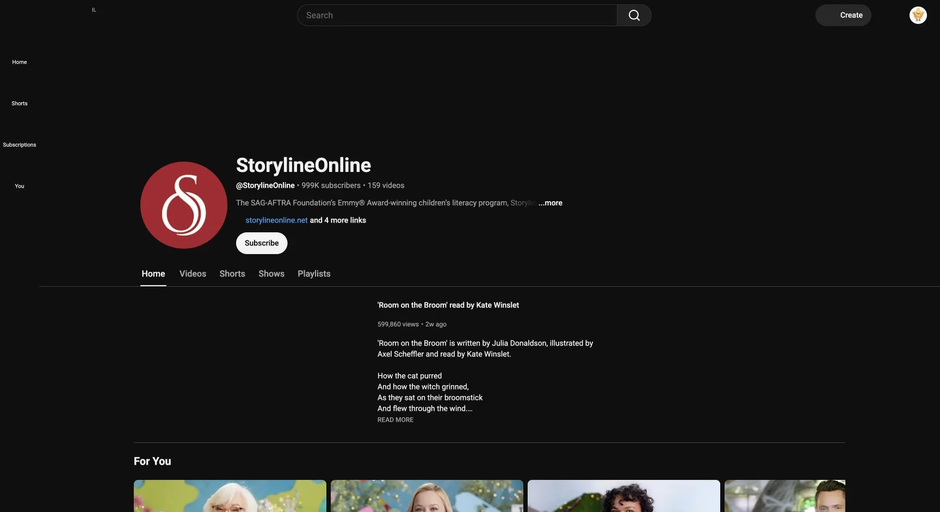Open the storylineonline.net link
The height and width of the screenshot is (512, 940).
pos(276,220)
